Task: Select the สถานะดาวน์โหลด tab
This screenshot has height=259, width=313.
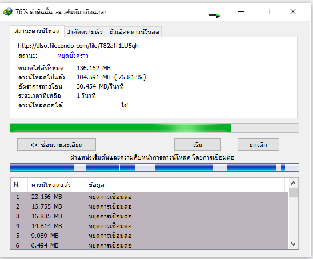Action: click(37, 31)
